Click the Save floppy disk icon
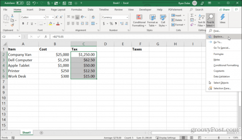This screenshot has width=242, height=140. 28,3
